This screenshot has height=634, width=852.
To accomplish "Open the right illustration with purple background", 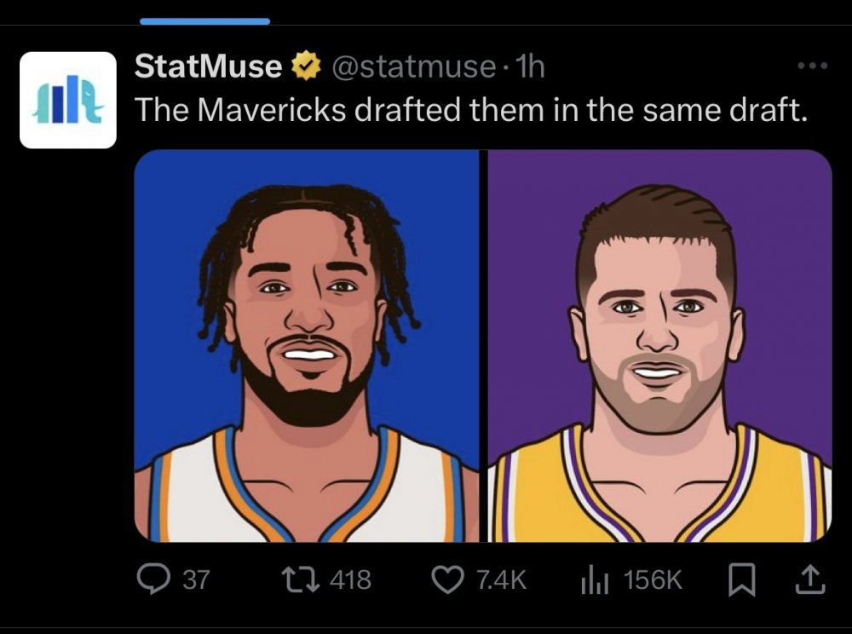I will 660,345.
